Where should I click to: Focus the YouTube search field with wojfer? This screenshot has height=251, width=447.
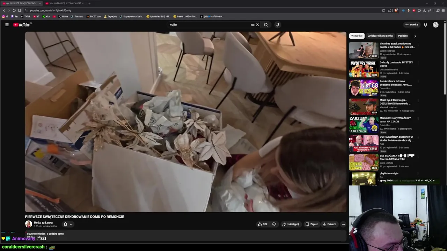pos(210,25)
